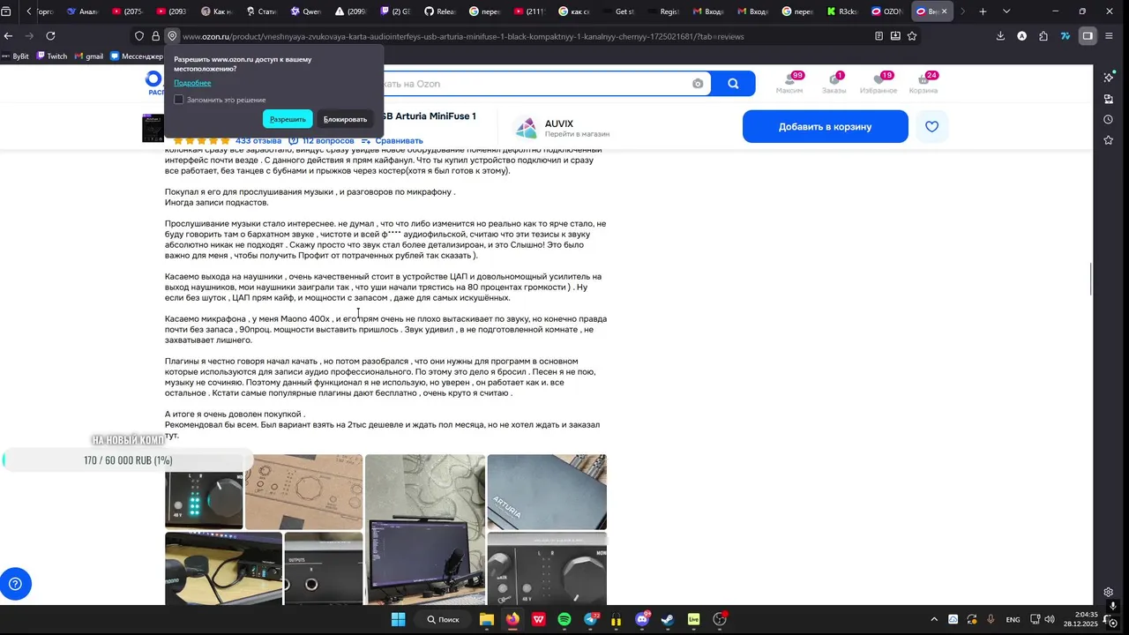Open Steam from taskbar

pyautogui.click(x=668, y=619)
